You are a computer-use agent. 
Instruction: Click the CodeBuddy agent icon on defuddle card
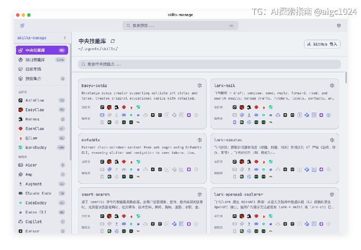coord(131,169)
